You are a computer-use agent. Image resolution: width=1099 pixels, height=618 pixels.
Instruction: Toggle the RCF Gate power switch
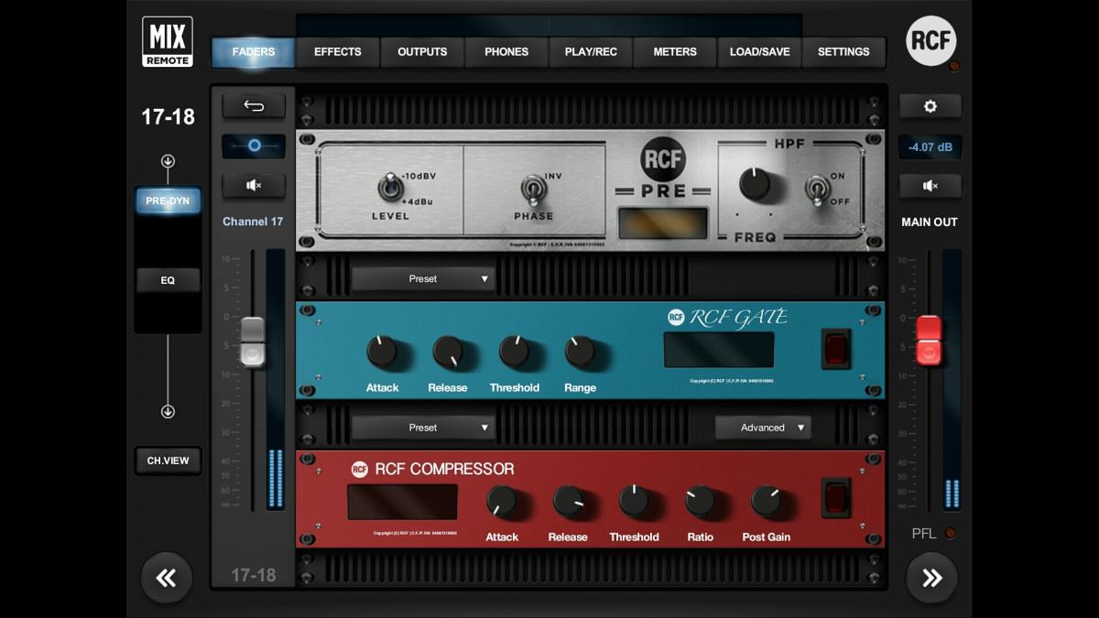[x=835, y=349]
